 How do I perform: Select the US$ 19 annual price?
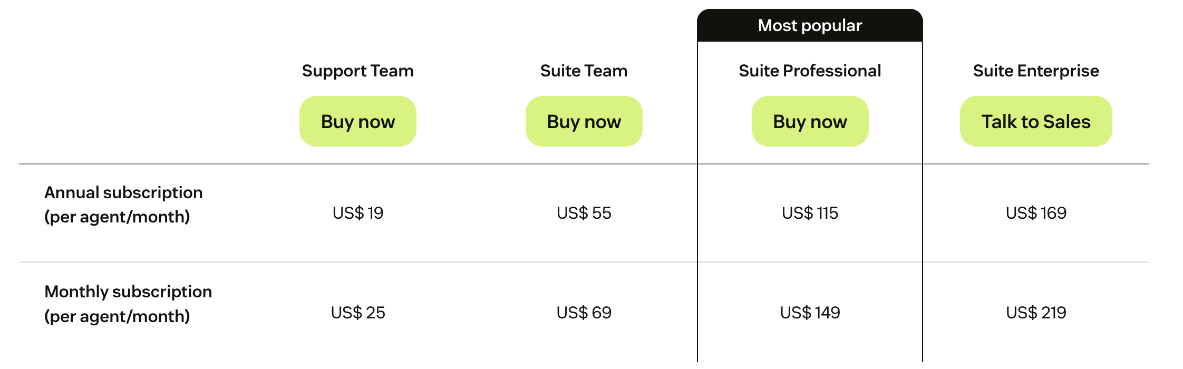click(x=357, y=213)
